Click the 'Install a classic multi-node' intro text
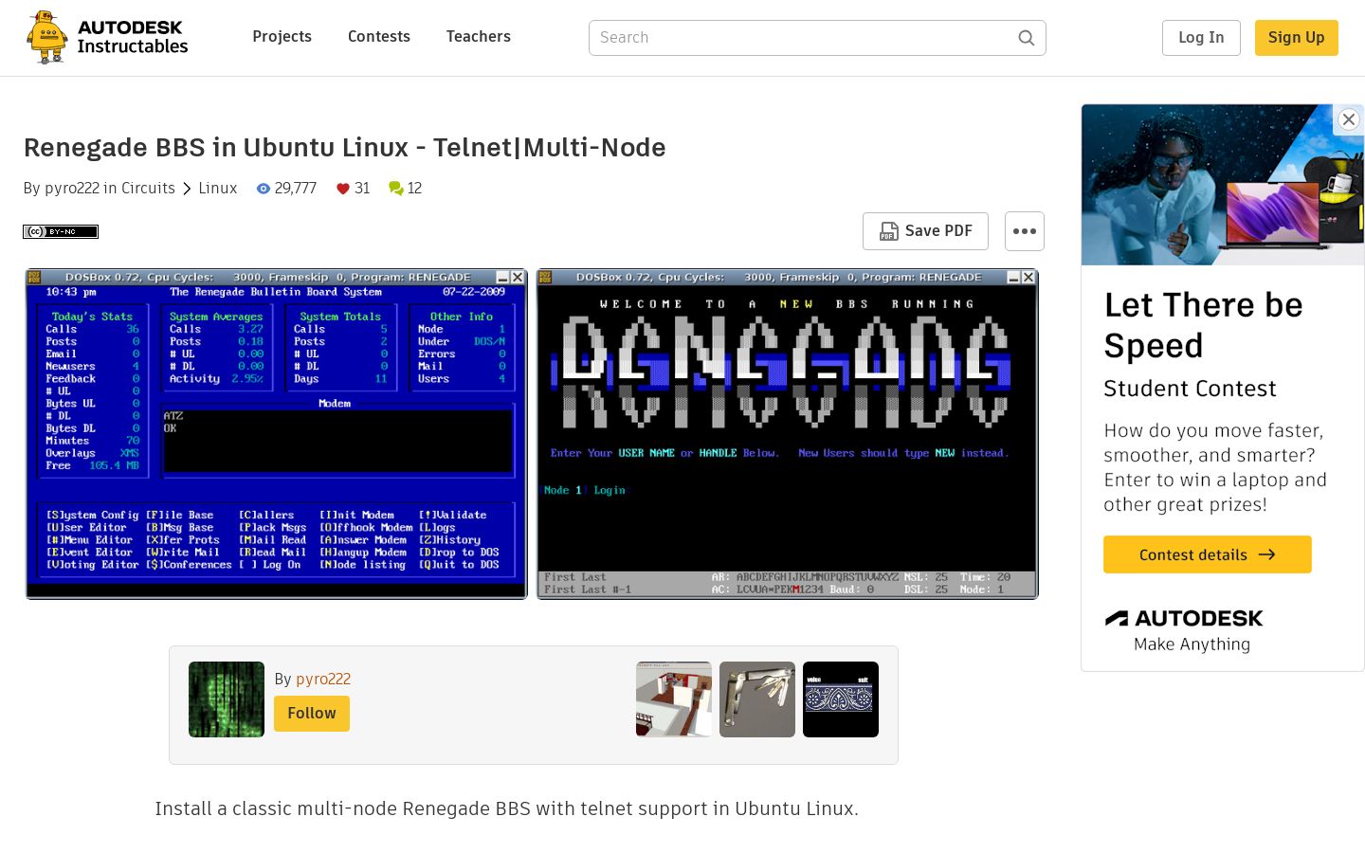This screenshot has width=1365, height=853. click(x=507, y=808)
